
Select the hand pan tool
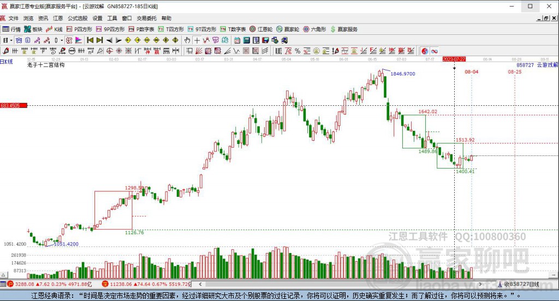[x=187, y=40]
